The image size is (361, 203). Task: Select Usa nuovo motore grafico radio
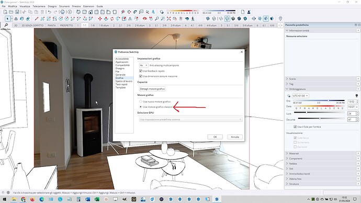pyautogui.click(x=141, y=101)
